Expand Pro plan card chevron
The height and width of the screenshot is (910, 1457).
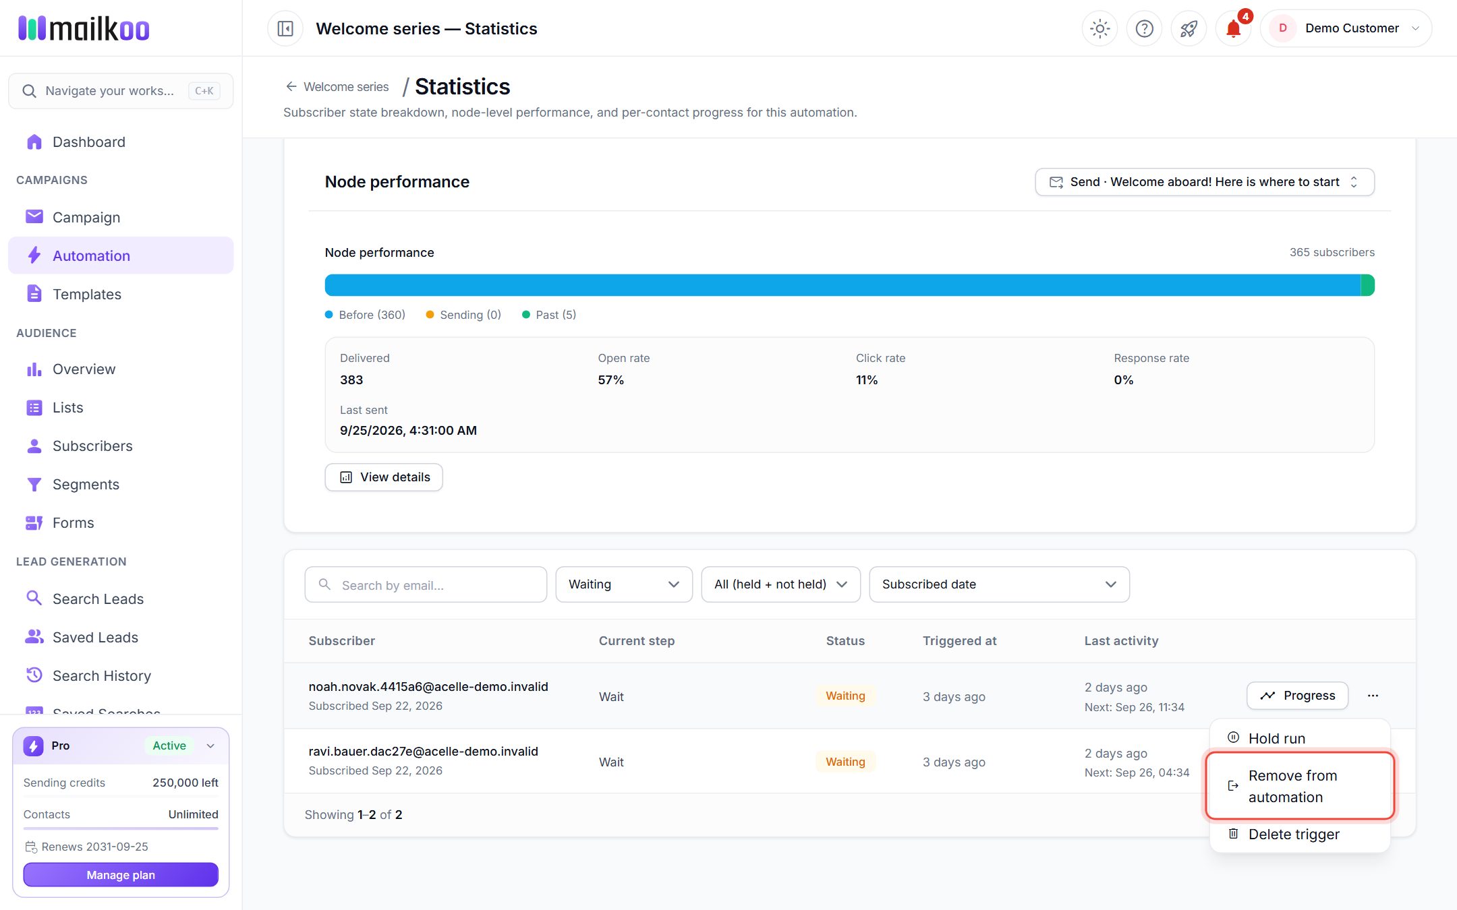tap(210, 746)
